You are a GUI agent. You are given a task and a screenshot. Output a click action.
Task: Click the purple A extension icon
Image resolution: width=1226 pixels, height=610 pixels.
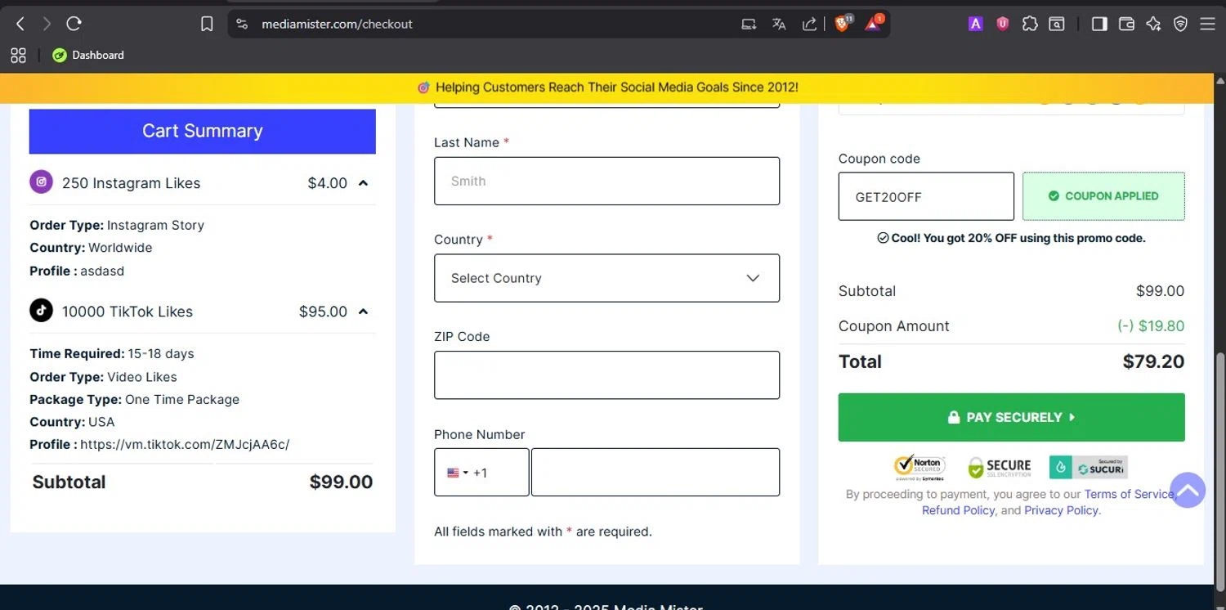[975, 25]
